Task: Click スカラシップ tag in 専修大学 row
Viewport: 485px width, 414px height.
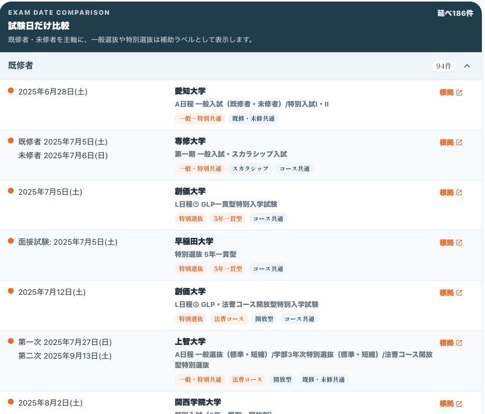Action: [x=250, y=169]
